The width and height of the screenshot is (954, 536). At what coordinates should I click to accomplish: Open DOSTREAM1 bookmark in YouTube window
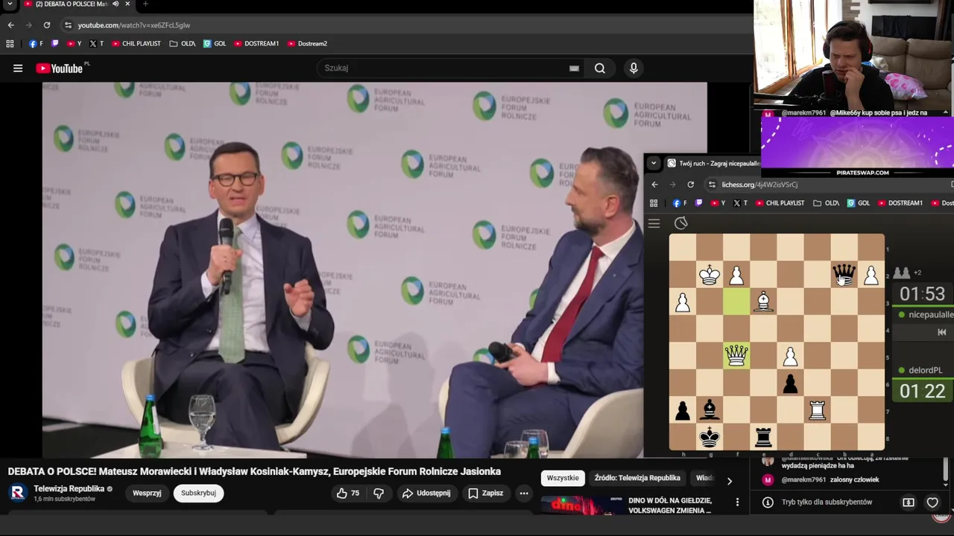[256, 44]
